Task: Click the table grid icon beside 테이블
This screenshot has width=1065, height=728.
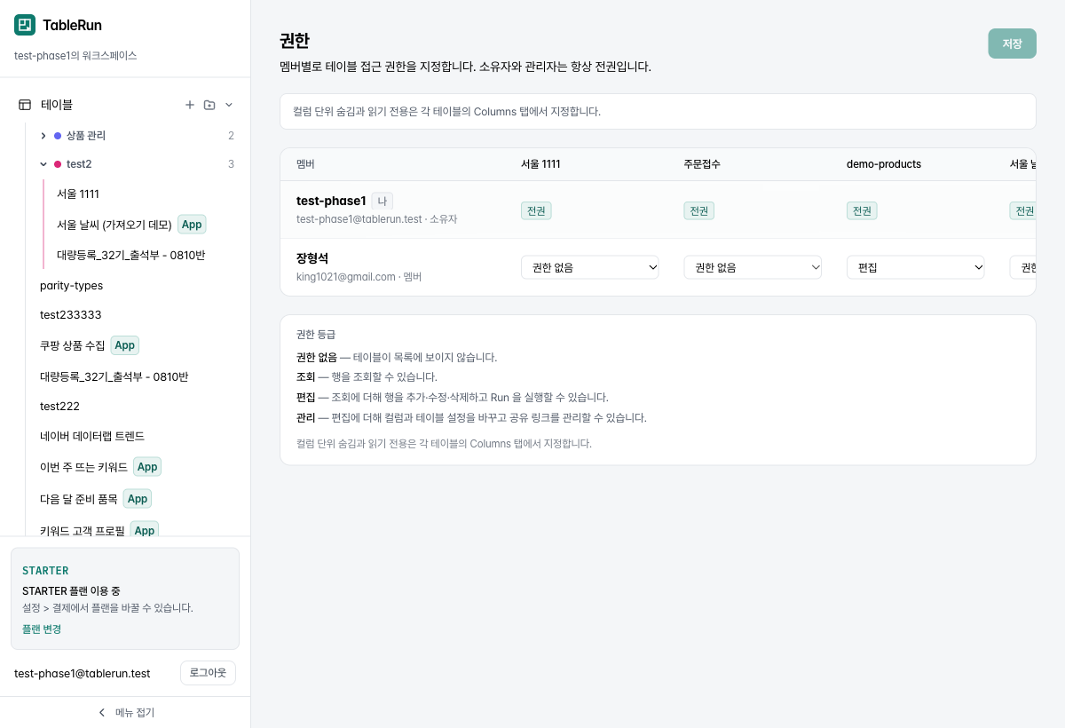Action: (25, 105)
